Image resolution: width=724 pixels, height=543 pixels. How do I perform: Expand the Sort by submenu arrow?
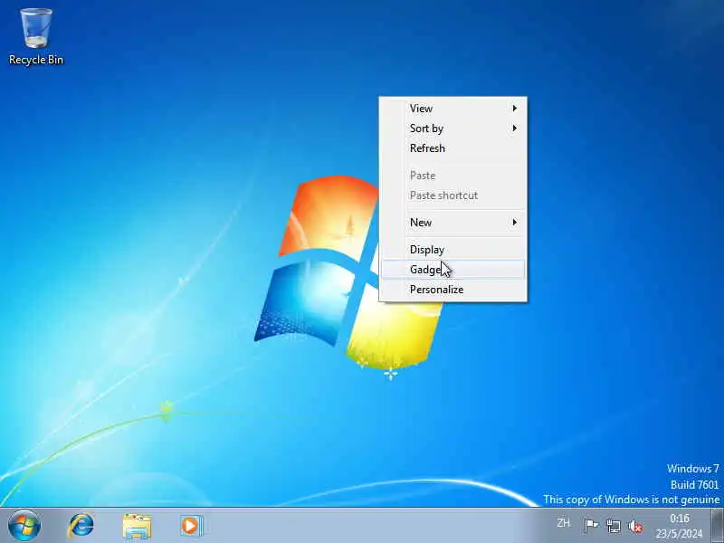(514, 128)
